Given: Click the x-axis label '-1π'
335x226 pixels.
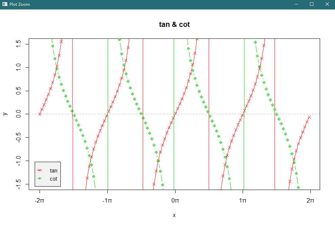Looking at the screenshot, I should [x=107, y=200].
